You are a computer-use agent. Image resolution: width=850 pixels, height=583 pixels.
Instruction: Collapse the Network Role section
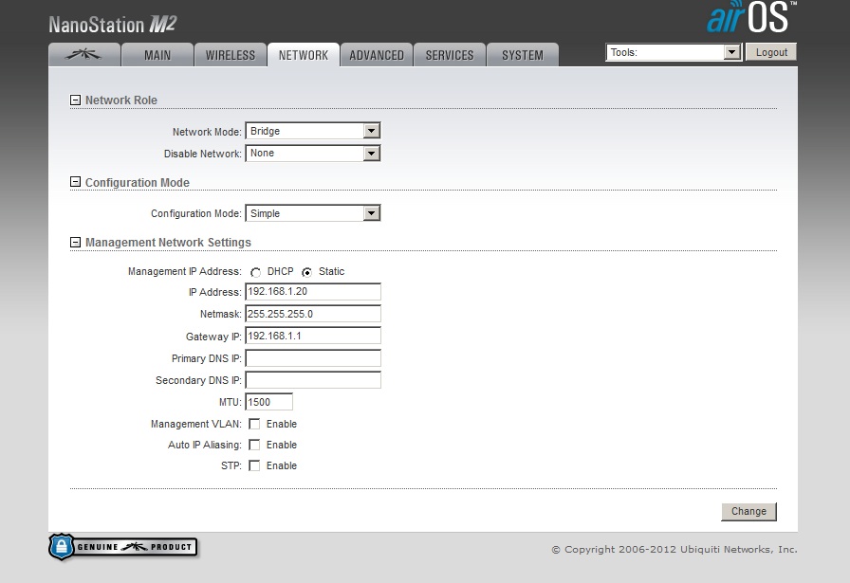pos(75,100)
